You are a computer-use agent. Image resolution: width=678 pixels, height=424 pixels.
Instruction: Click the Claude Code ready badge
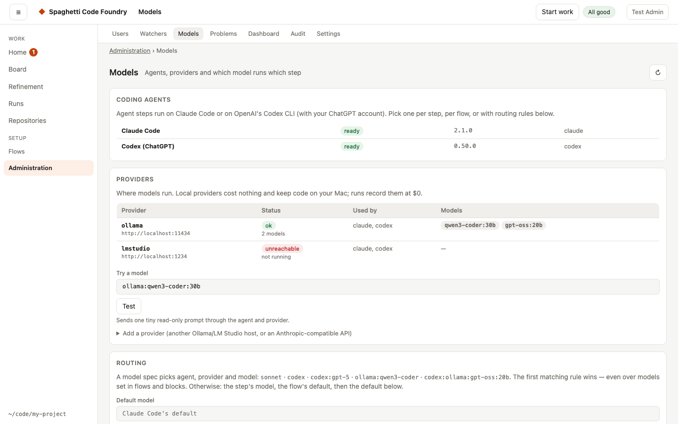[352, 131]
